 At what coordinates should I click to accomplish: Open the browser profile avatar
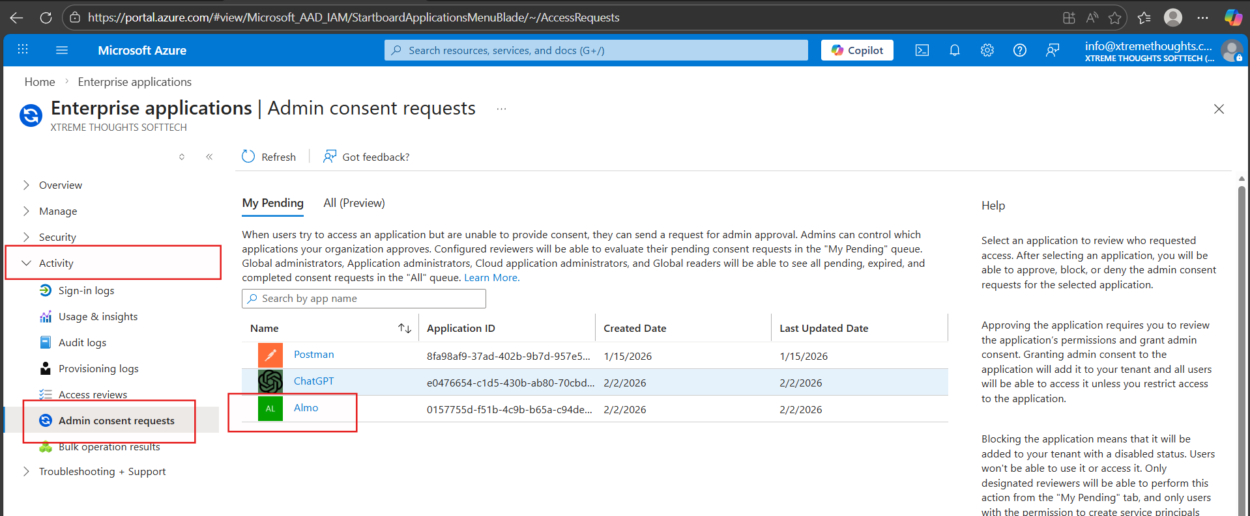click(x=1173, y=18)
